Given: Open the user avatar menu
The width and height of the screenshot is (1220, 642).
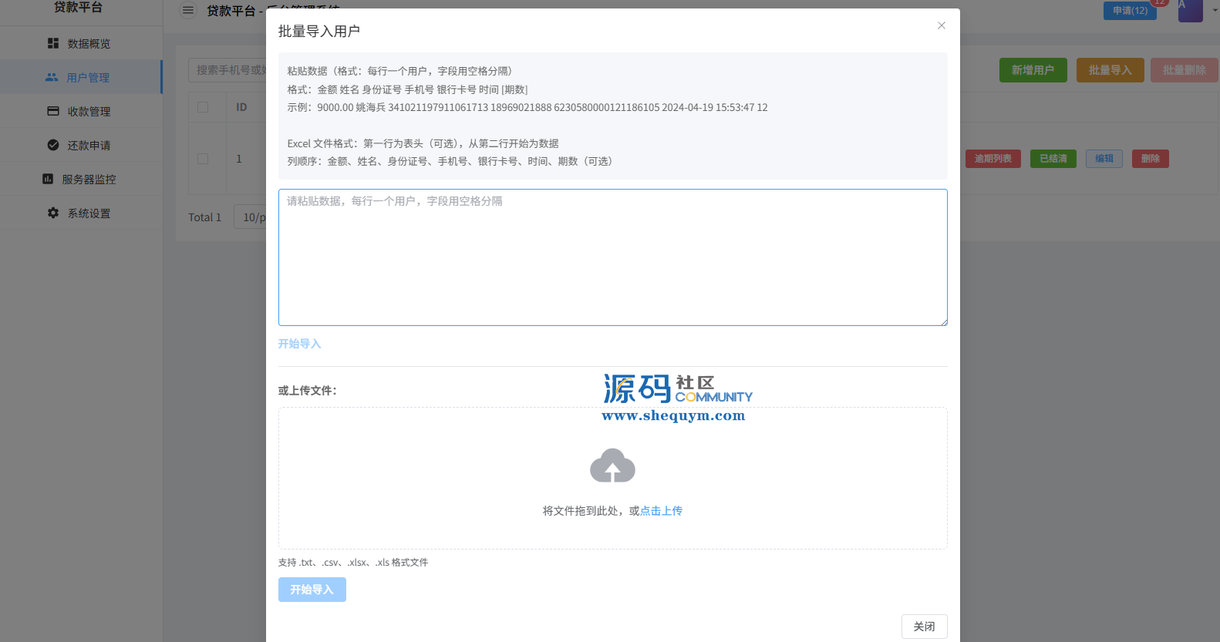Looking at the screenshot, I should 1190,11.
